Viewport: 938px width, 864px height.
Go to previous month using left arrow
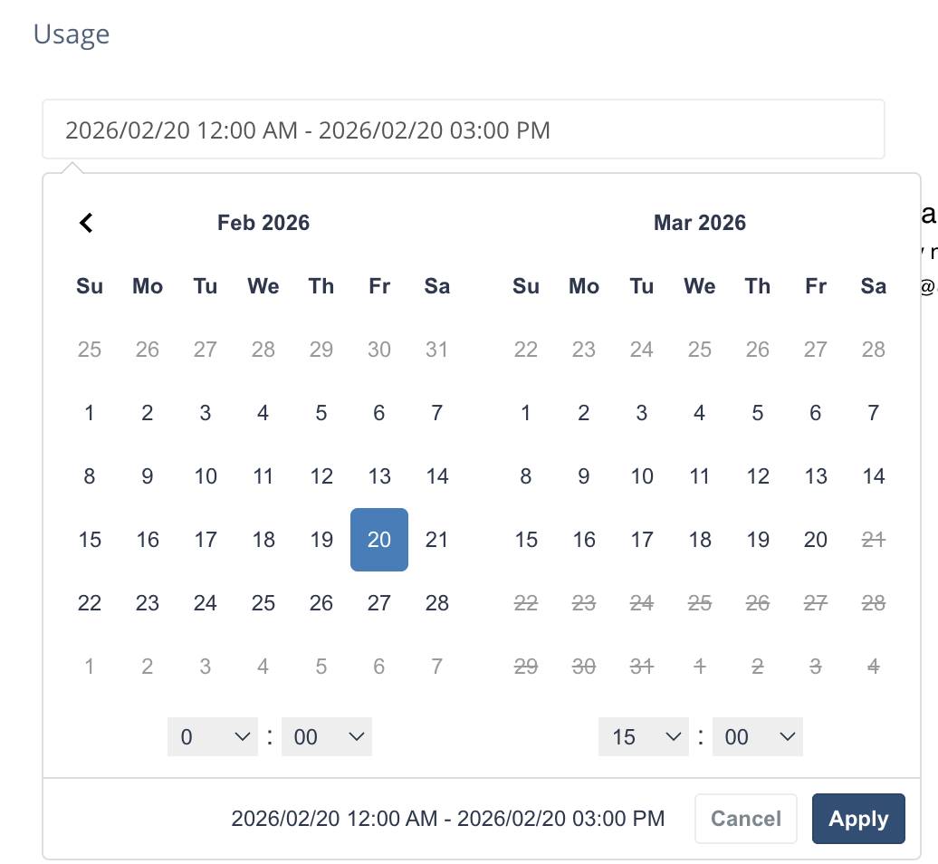click(86, 223)
